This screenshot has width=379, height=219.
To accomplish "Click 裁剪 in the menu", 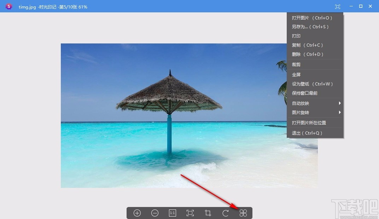I will (315, 65).
